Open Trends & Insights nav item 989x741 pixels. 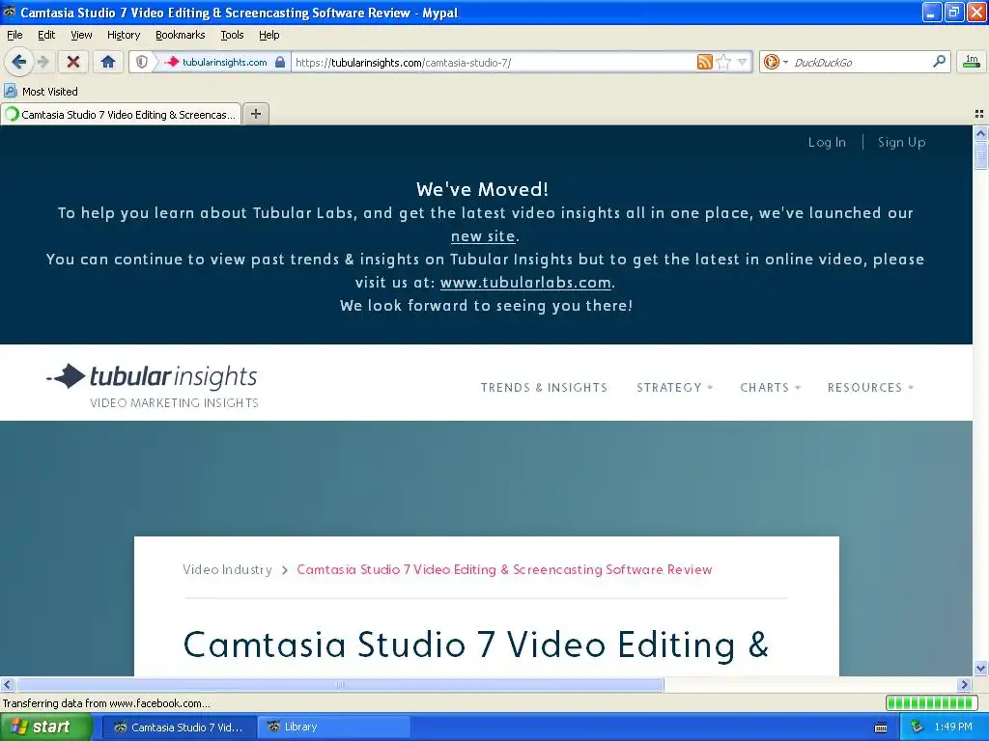[x=544, y=387]
